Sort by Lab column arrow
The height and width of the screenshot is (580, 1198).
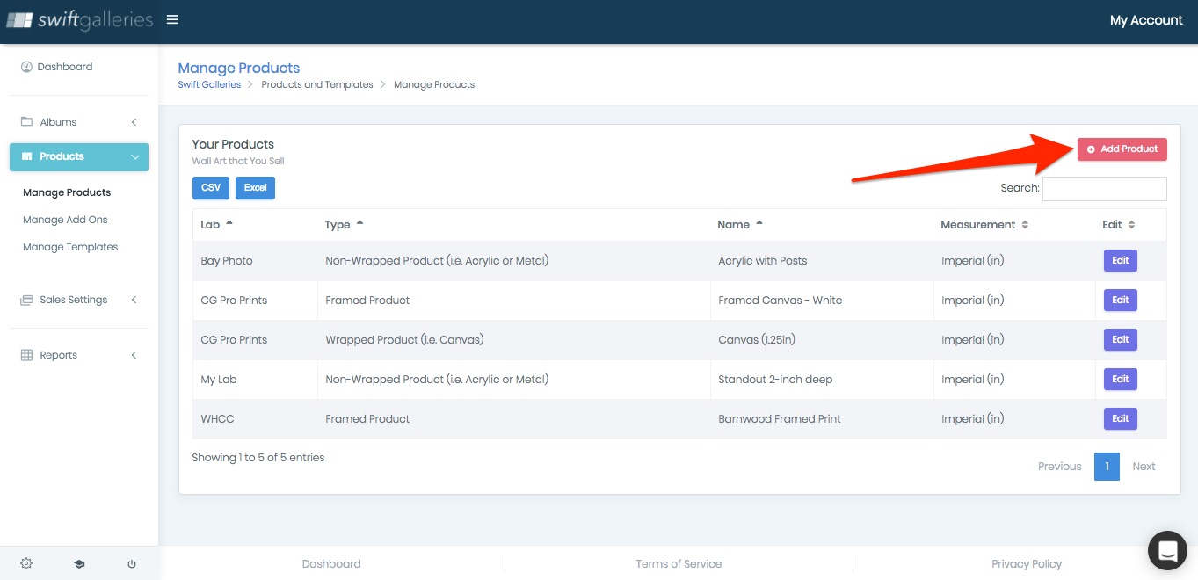pos(229,223)
